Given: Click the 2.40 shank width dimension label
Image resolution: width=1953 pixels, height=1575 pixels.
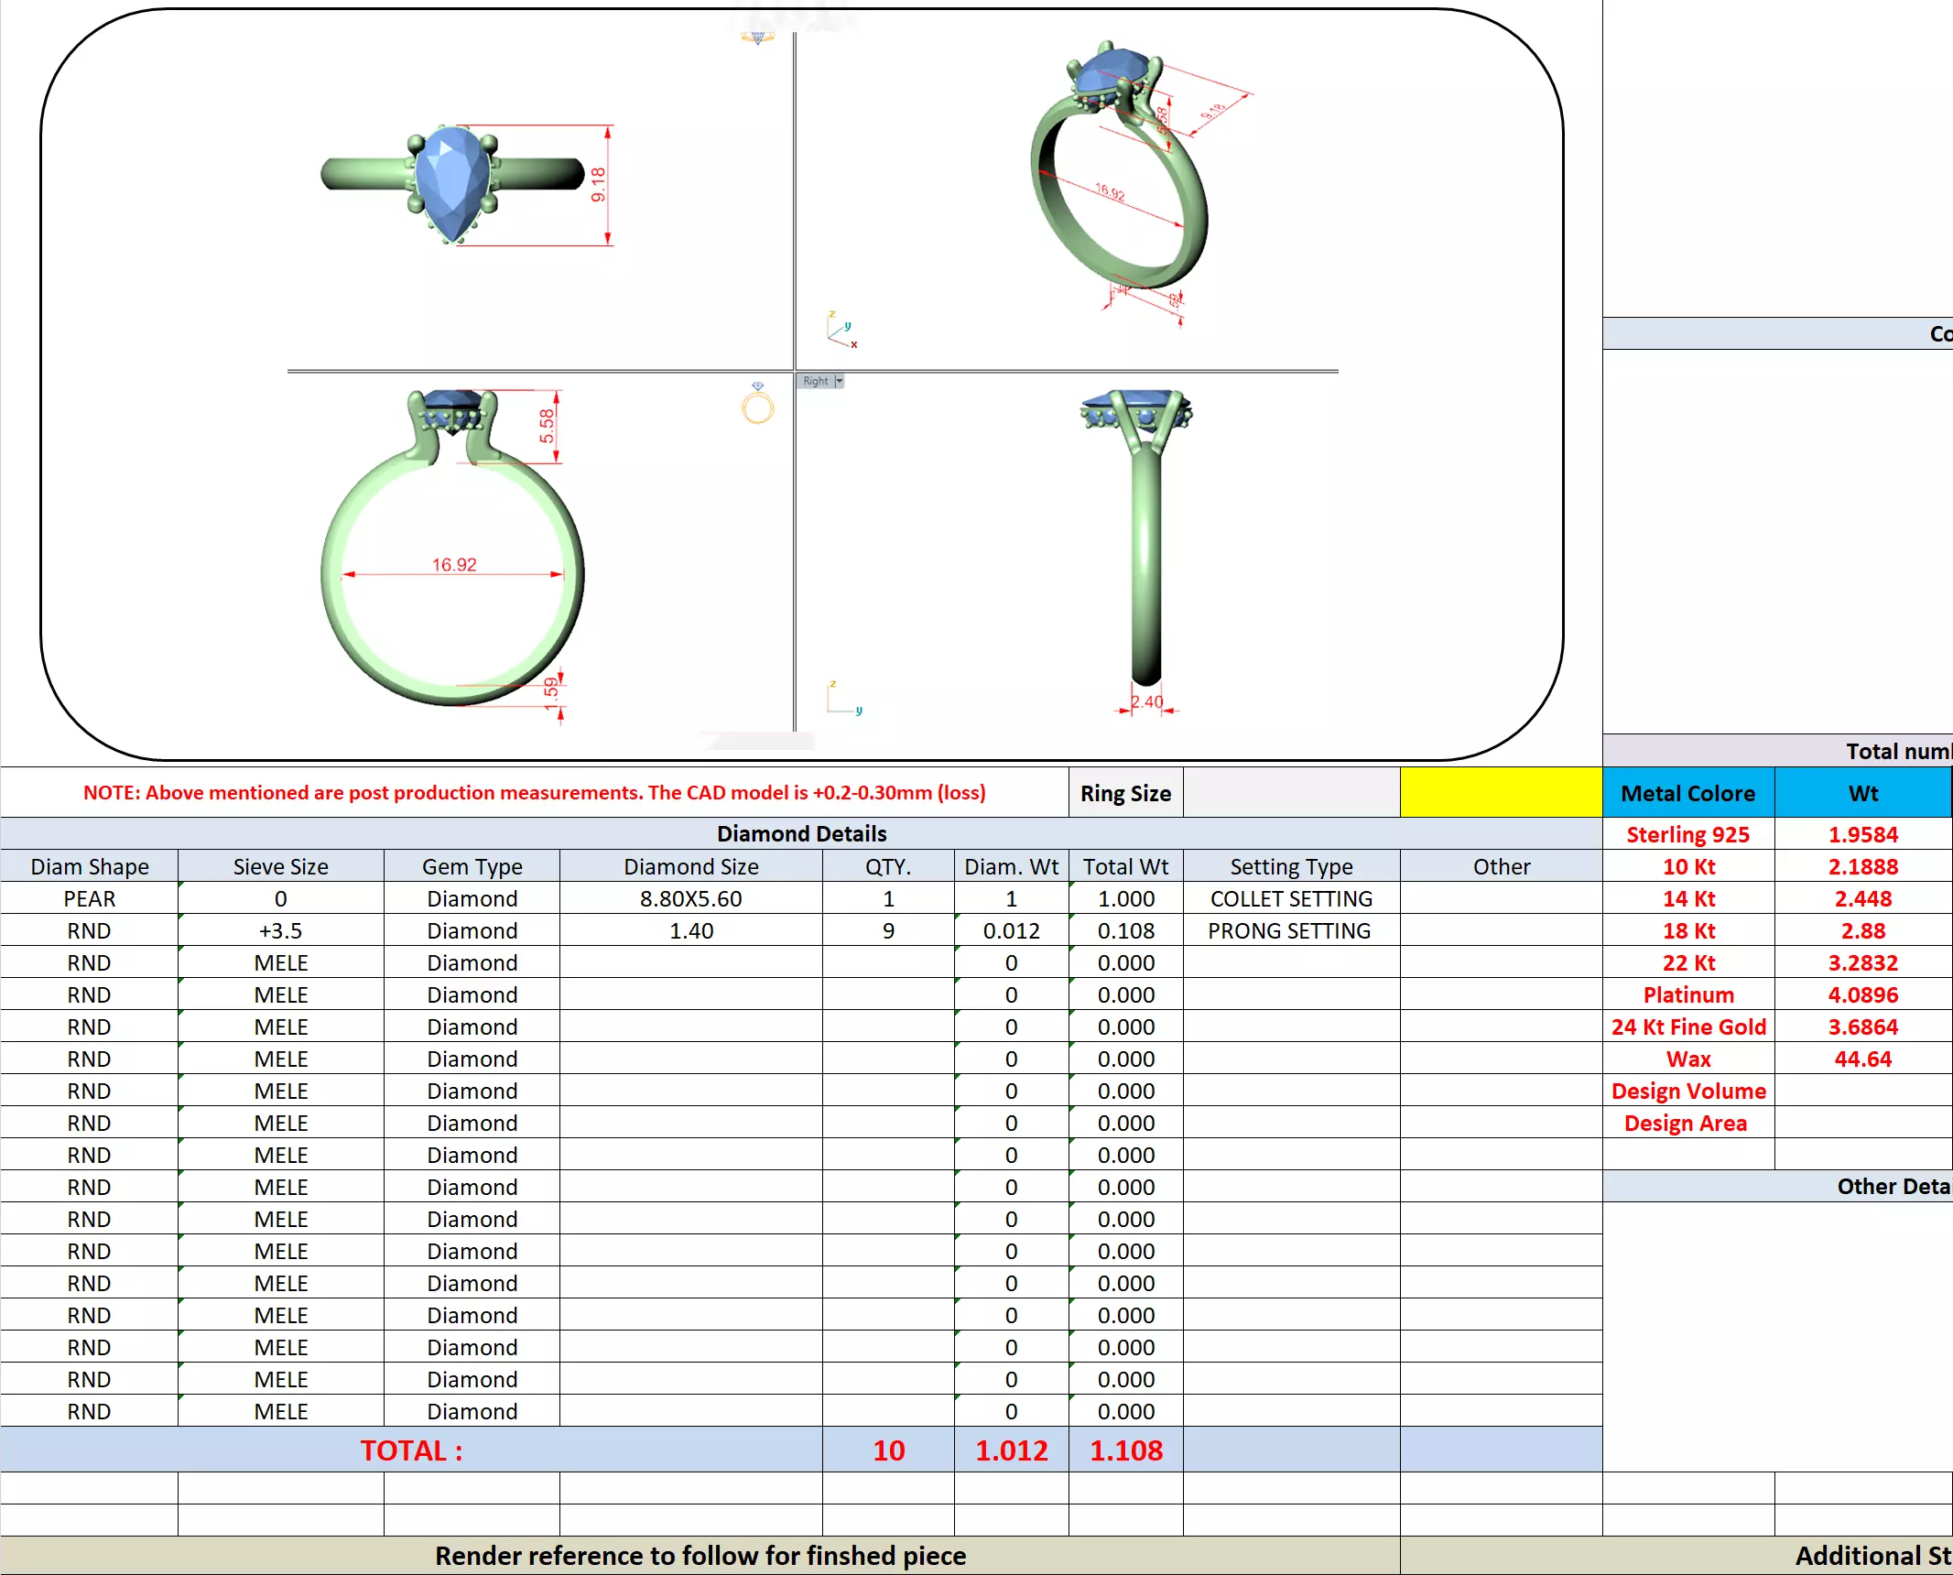Looking at the screenshot, I should 1146,701.
